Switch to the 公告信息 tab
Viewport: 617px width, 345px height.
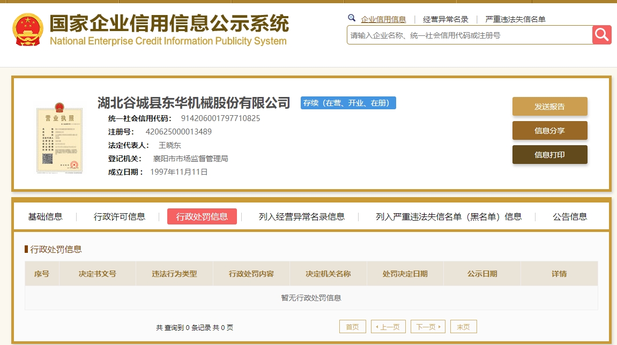[570, 216]
